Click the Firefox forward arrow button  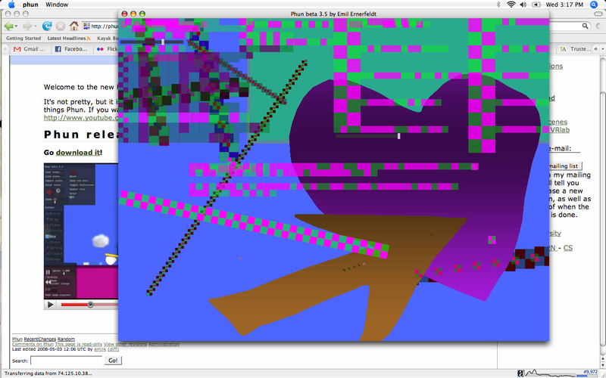click(x=27, y=26)
